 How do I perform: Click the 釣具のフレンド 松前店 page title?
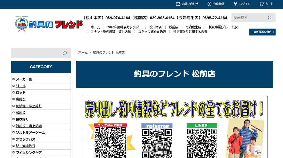click(x=175, y=74)
